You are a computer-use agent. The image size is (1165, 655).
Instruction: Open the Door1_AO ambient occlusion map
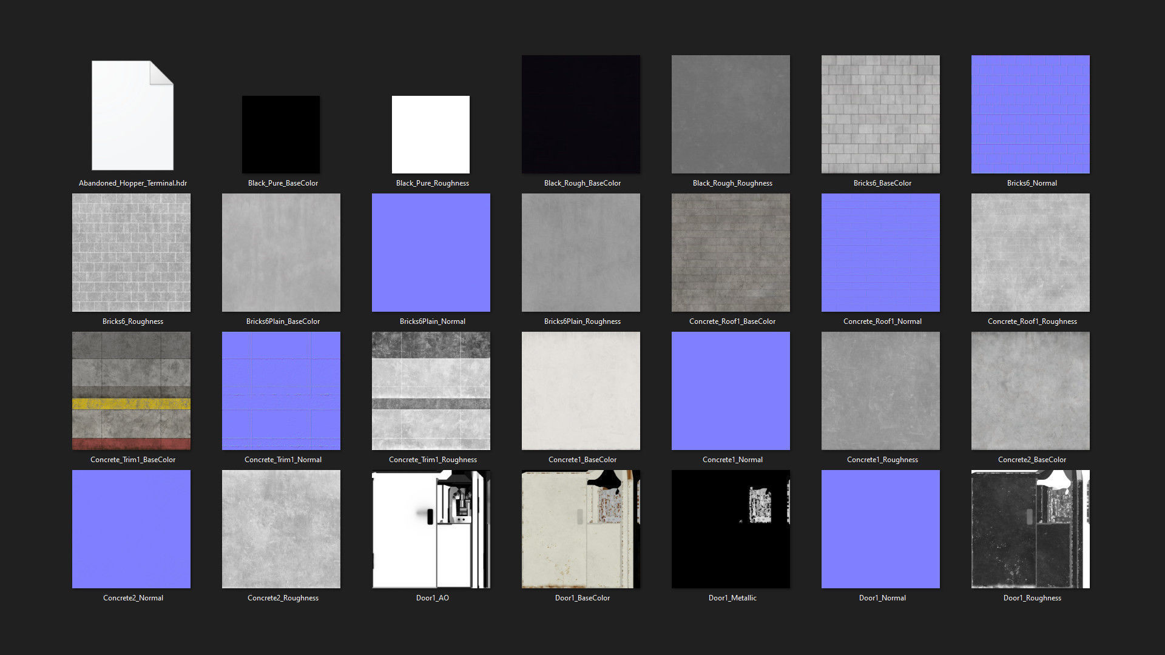coord(431,529)
